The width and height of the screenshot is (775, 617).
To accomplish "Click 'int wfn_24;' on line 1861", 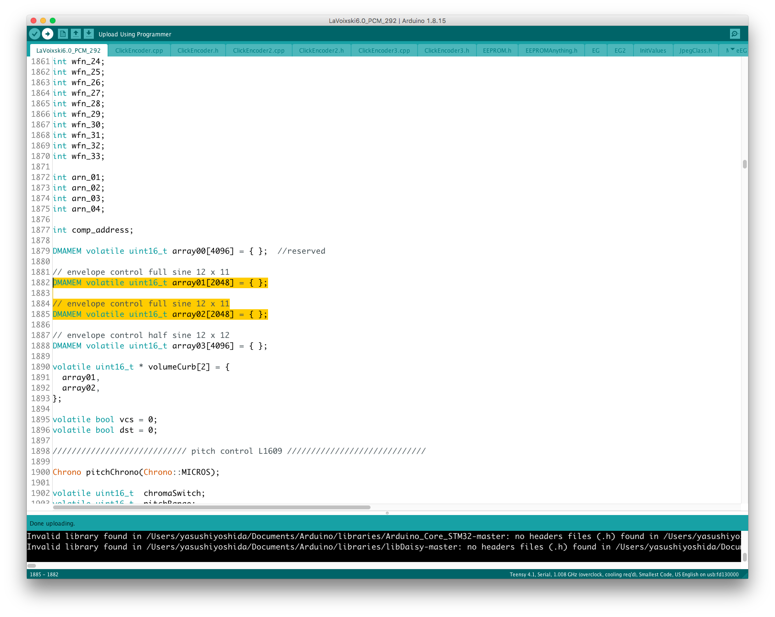I will 78,62.
